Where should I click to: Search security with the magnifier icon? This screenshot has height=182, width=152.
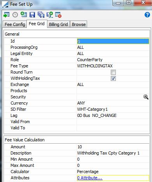[x=146, y=97]
